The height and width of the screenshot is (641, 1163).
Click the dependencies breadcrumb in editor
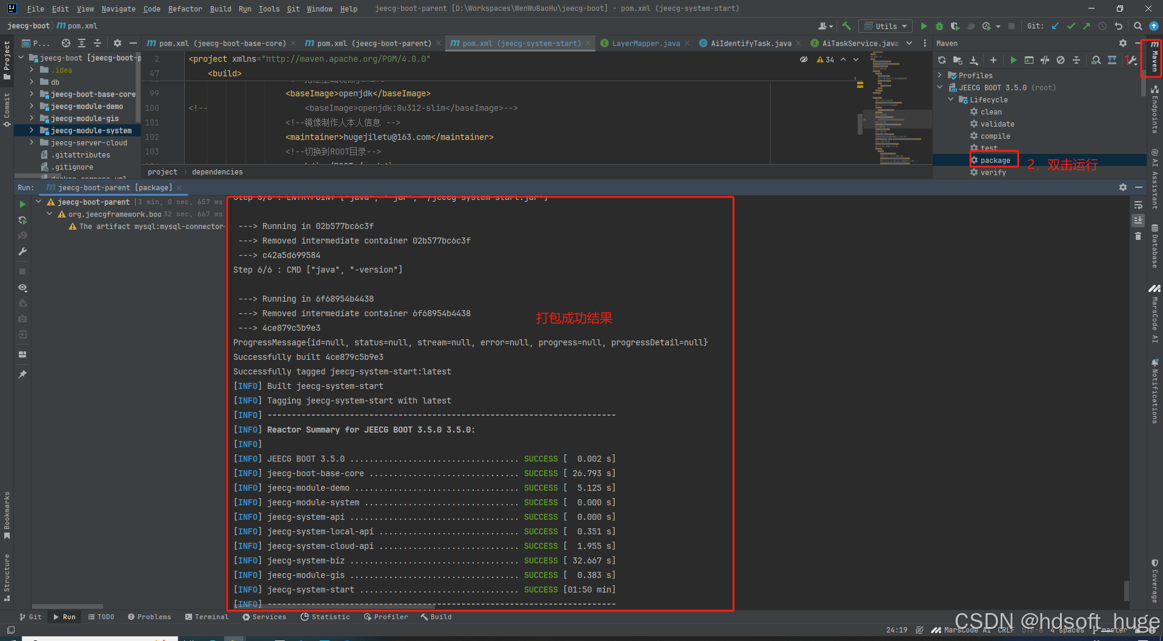(217, 172)
